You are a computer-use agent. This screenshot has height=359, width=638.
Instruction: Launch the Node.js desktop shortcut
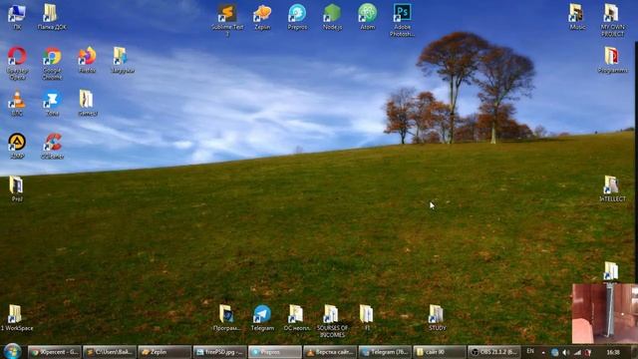coord(332,17)
